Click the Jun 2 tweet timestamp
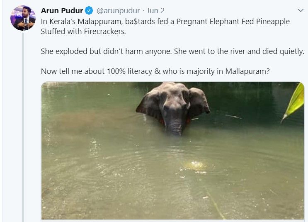This screenshot has width=308, height=222. click(x=156, y=10)
